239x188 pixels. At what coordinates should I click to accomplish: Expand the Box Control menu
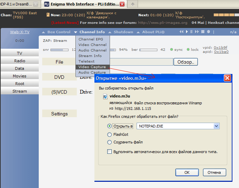pos(56,32)
